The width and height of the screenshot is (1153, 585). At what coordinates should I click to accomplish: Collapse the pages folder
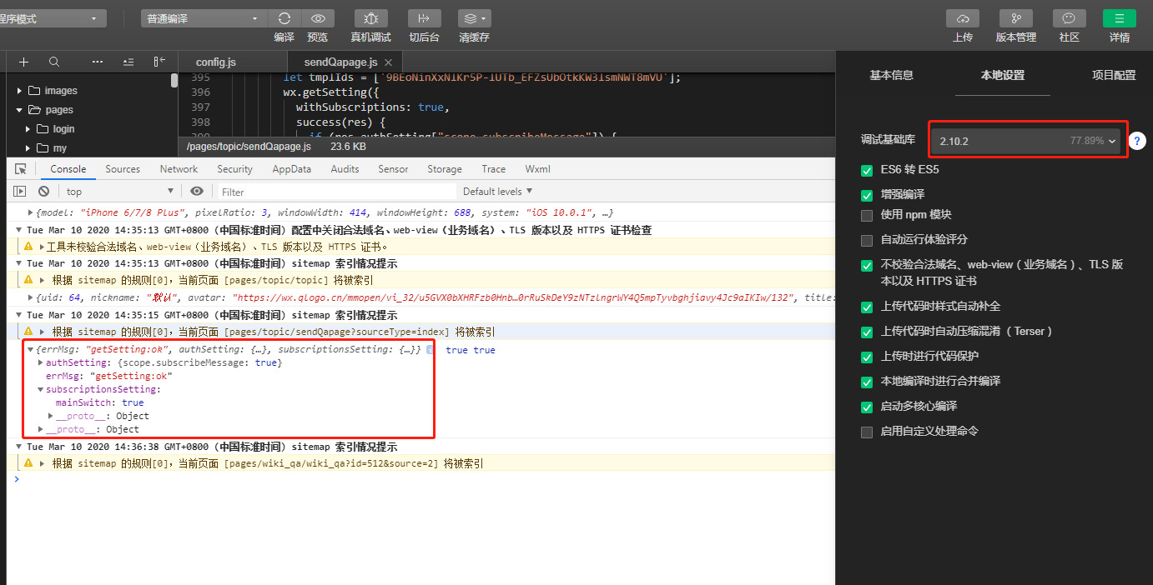click(19, 110)
